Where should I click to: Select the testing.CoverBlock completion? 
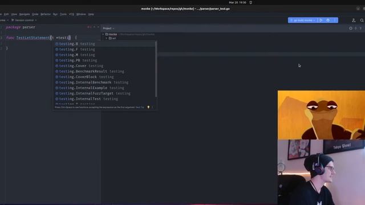tap(104, 77)
